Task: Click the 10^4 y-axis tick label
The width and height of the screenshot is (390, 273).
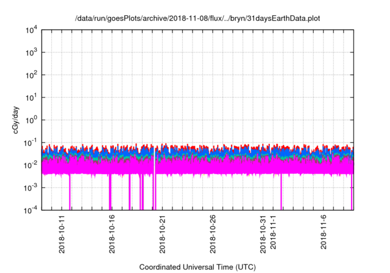Action: click(32, 30)
